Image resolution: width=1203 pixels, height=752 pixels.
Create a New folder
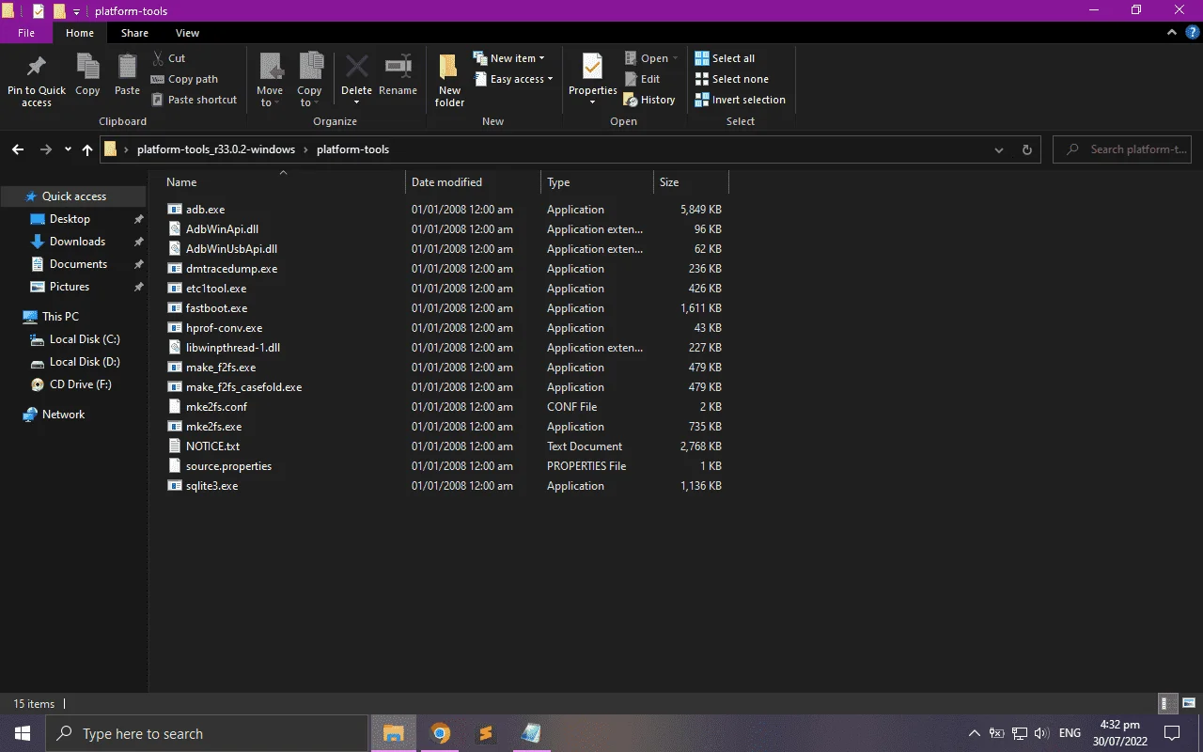coord(449,80)
